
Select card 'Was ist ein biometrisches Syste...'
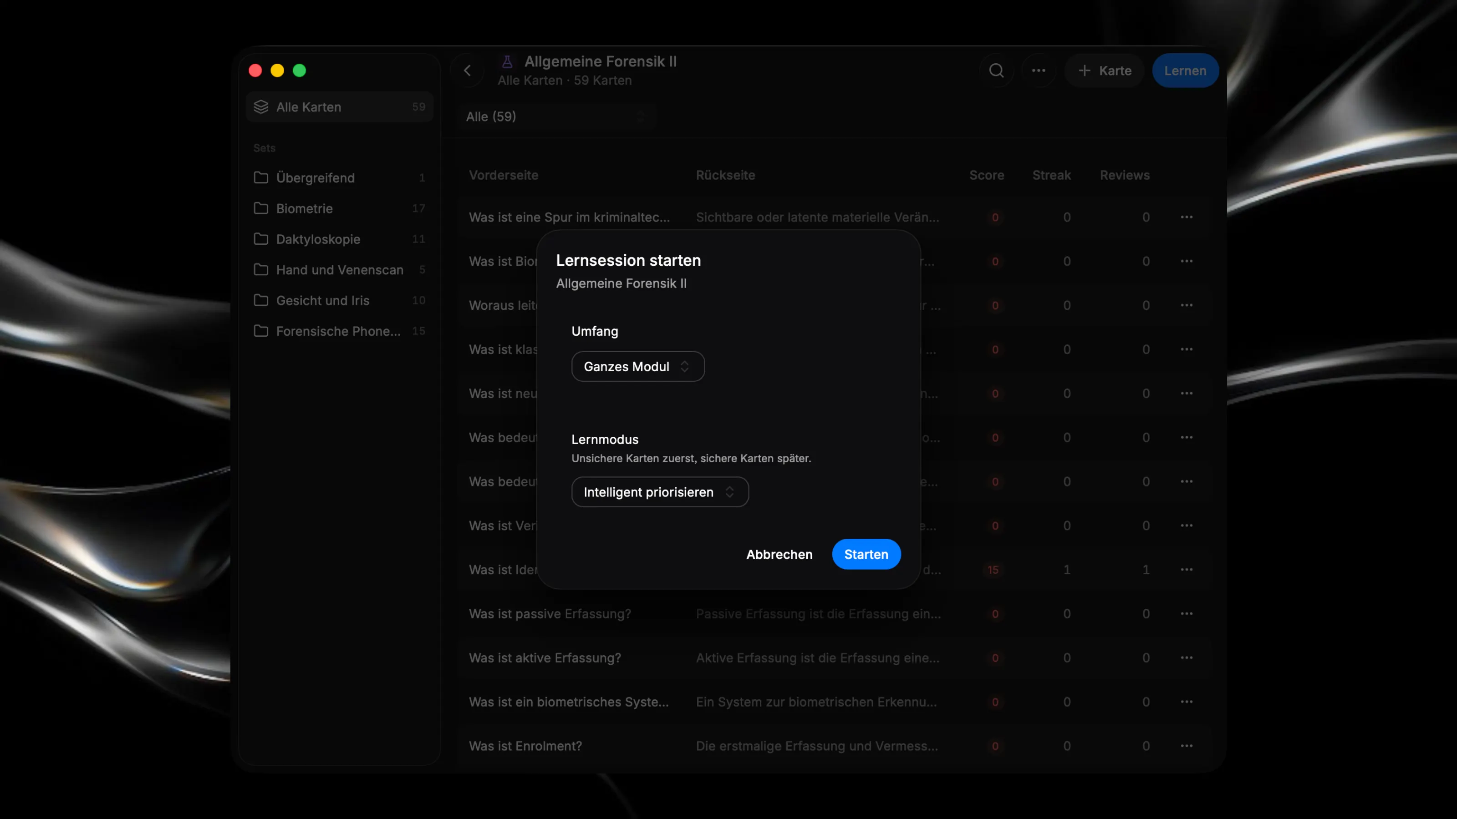(x=568, y=702)
